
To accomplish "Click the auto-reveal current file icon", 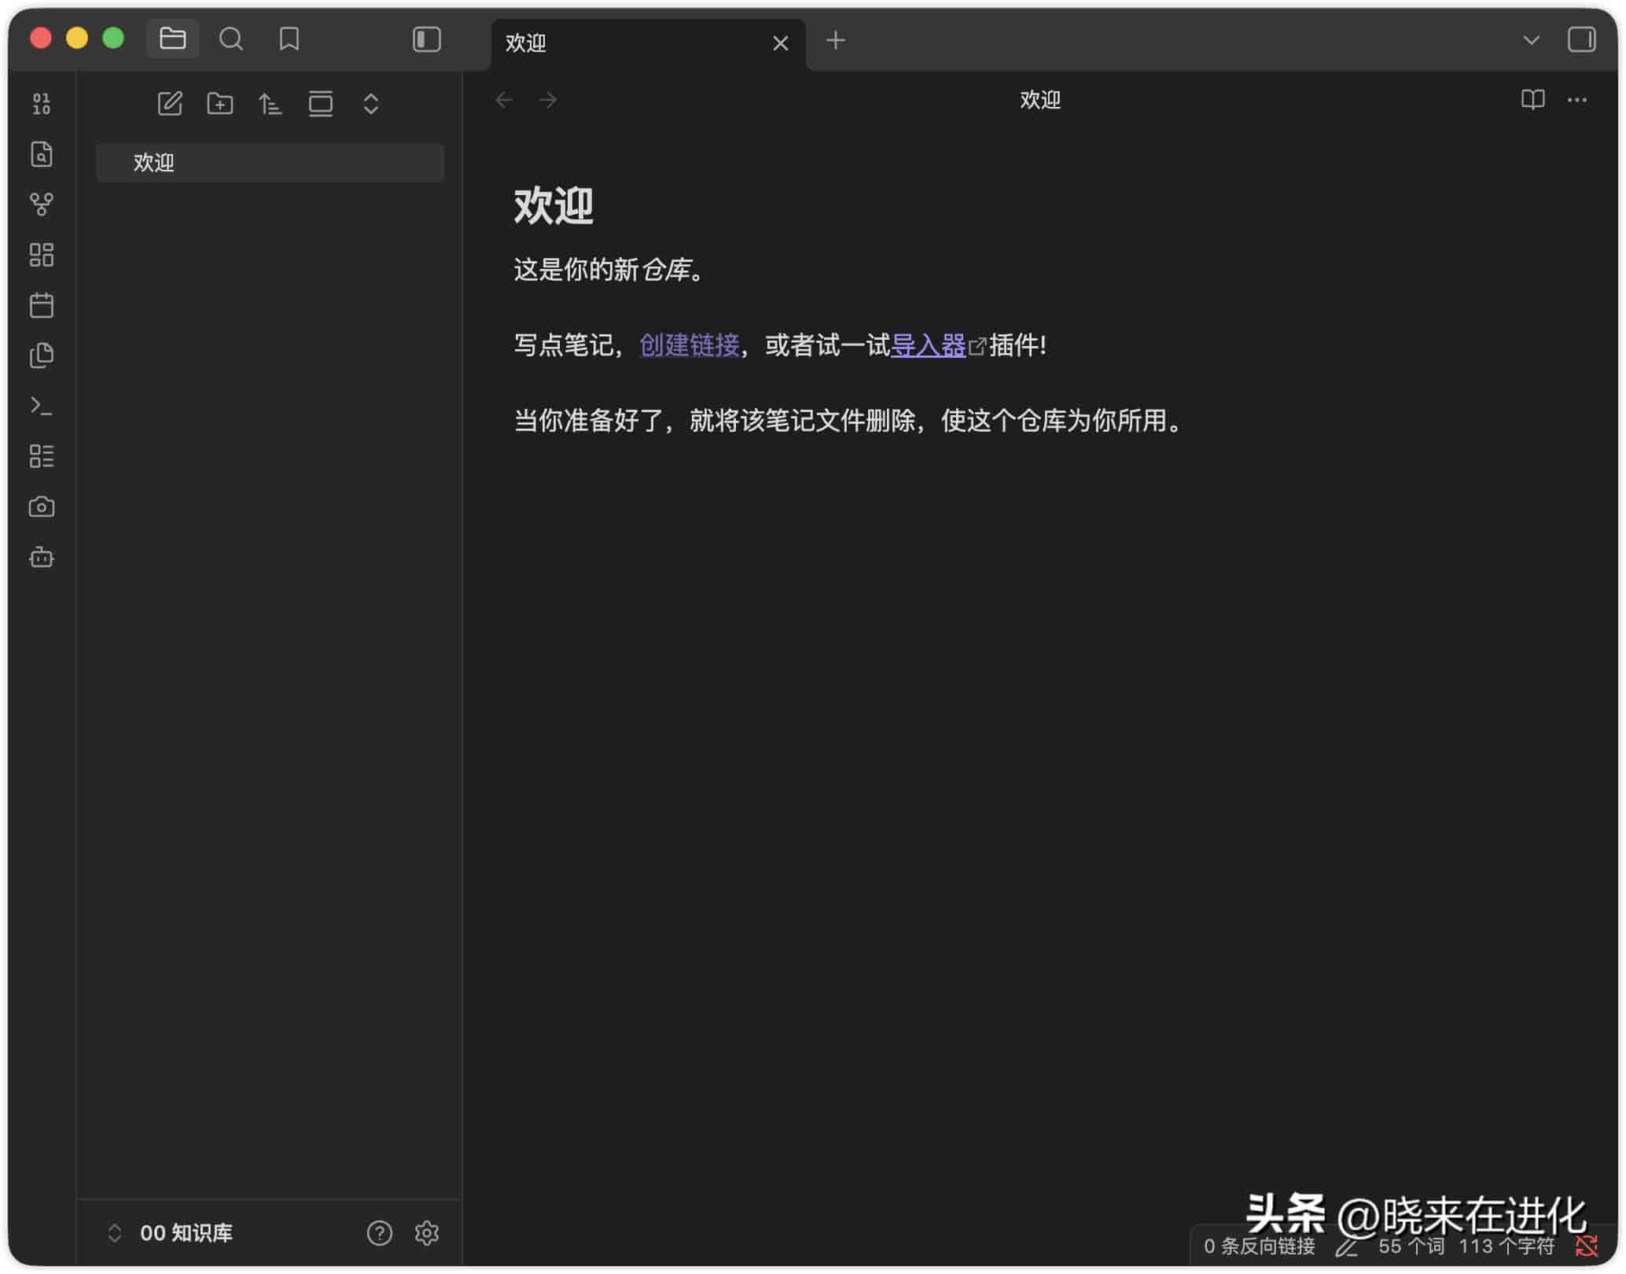I will point(321,104).
